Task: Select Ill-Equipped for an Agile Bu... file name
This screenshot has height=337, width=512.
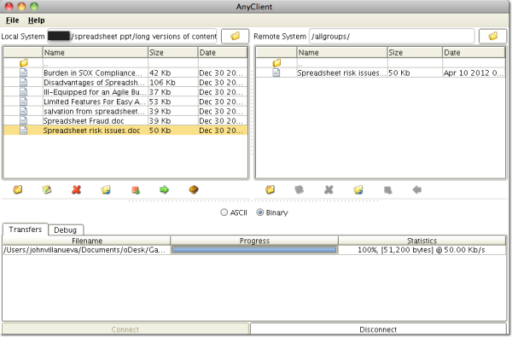Action: pyautogui.click(x=95, y=92)
